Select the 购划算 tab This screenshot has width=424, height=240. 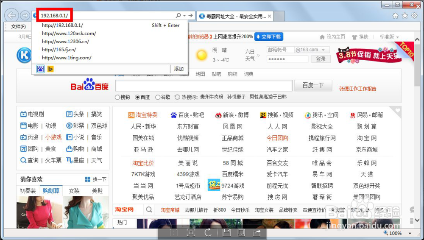click(x=51, y=191)
